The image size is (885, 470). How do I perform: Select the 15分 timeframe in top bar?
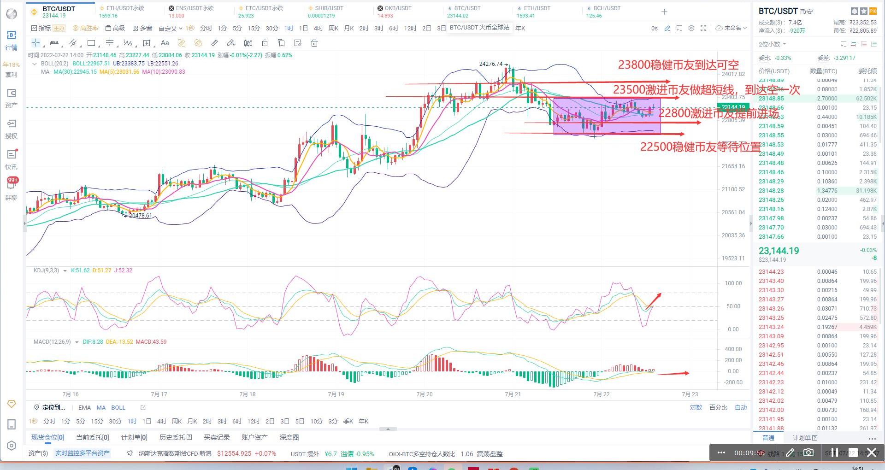pos(254,29)
